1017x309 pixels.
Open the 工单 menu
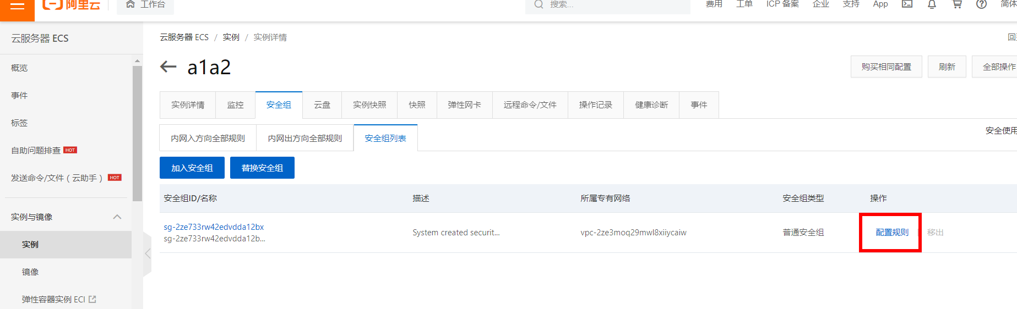point(744,4)
